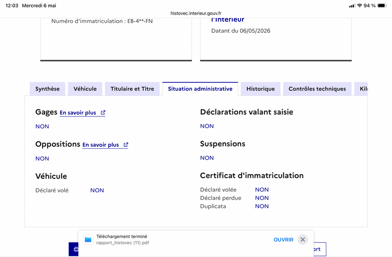Viewport: 392px width, 257px height.
Task: Open external link icon beside Gages
Action: click(103, 113)
